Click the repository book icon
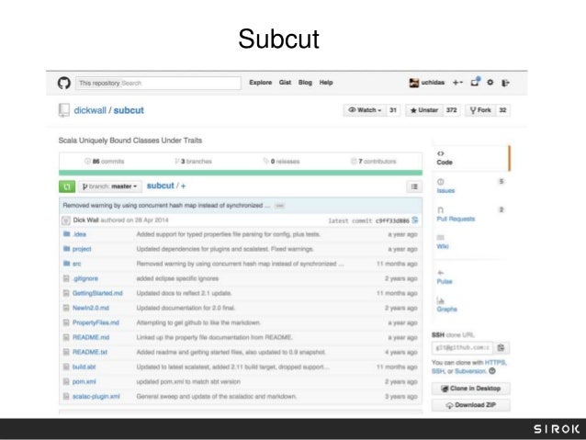 point(64,110)
